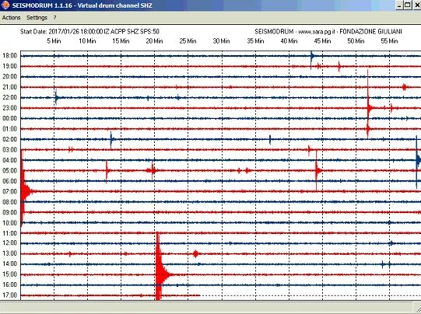
Task: Select the 5 Min time axis label
Action: (54, 41)
